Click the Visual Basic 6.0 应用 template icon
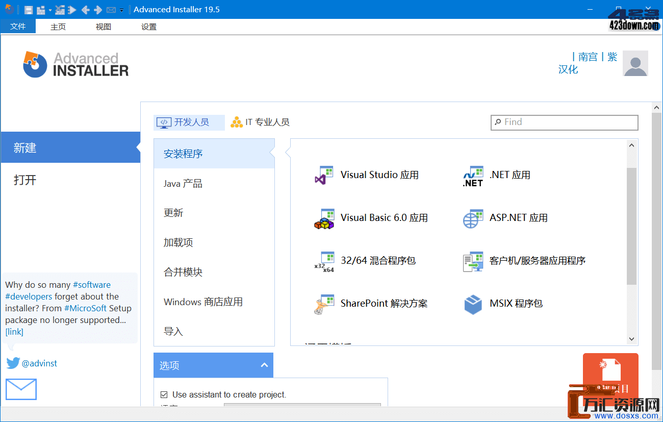 [324, 218]
